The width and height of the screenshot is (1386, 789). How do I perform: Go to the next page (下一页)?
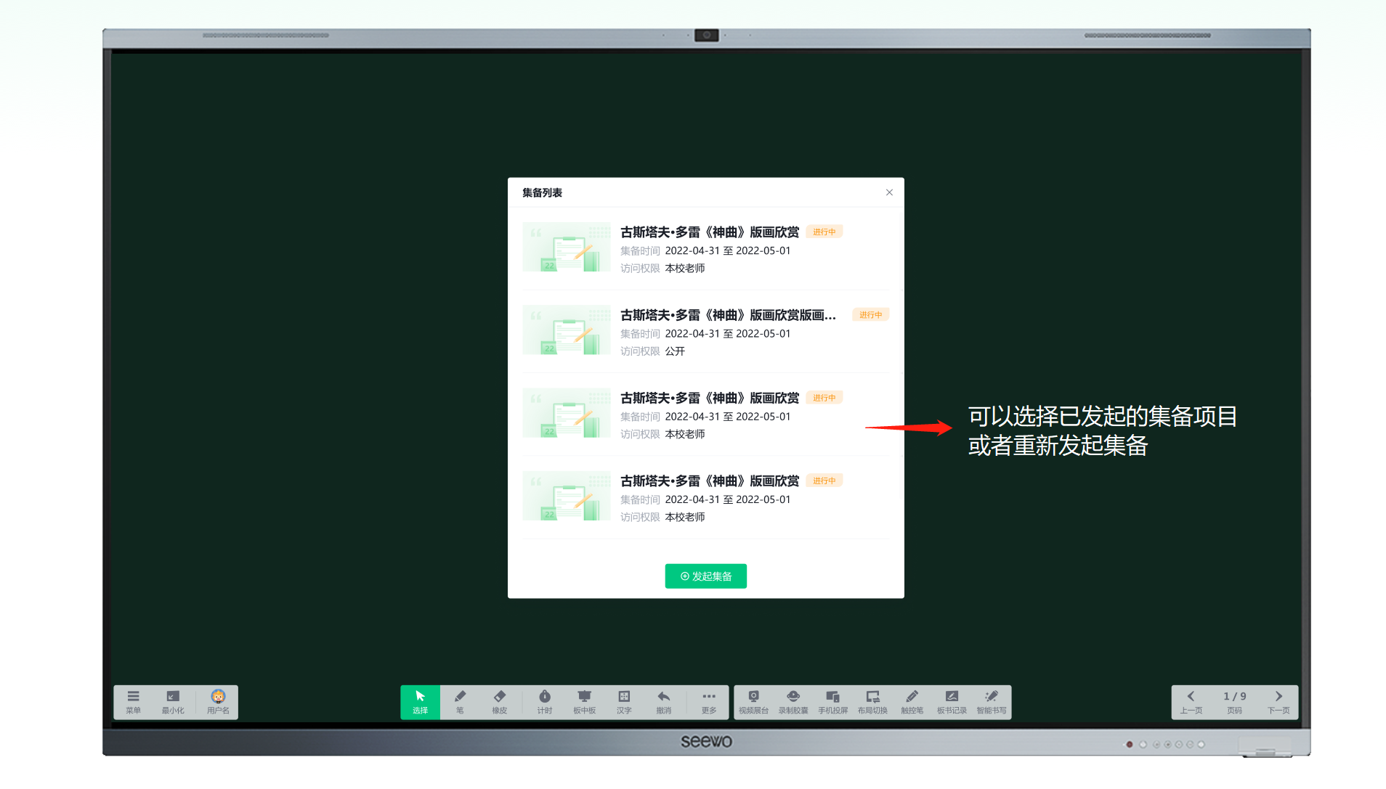pos(1278,701)
